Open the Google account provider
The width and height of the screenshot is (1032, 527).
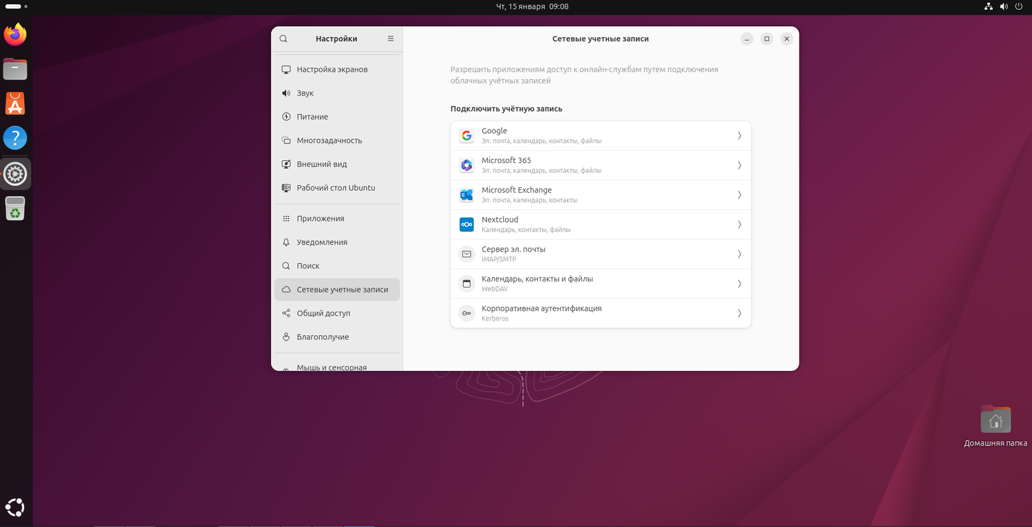(601, 135)
